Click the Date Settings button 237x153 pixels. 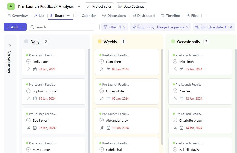coord(131,6)
